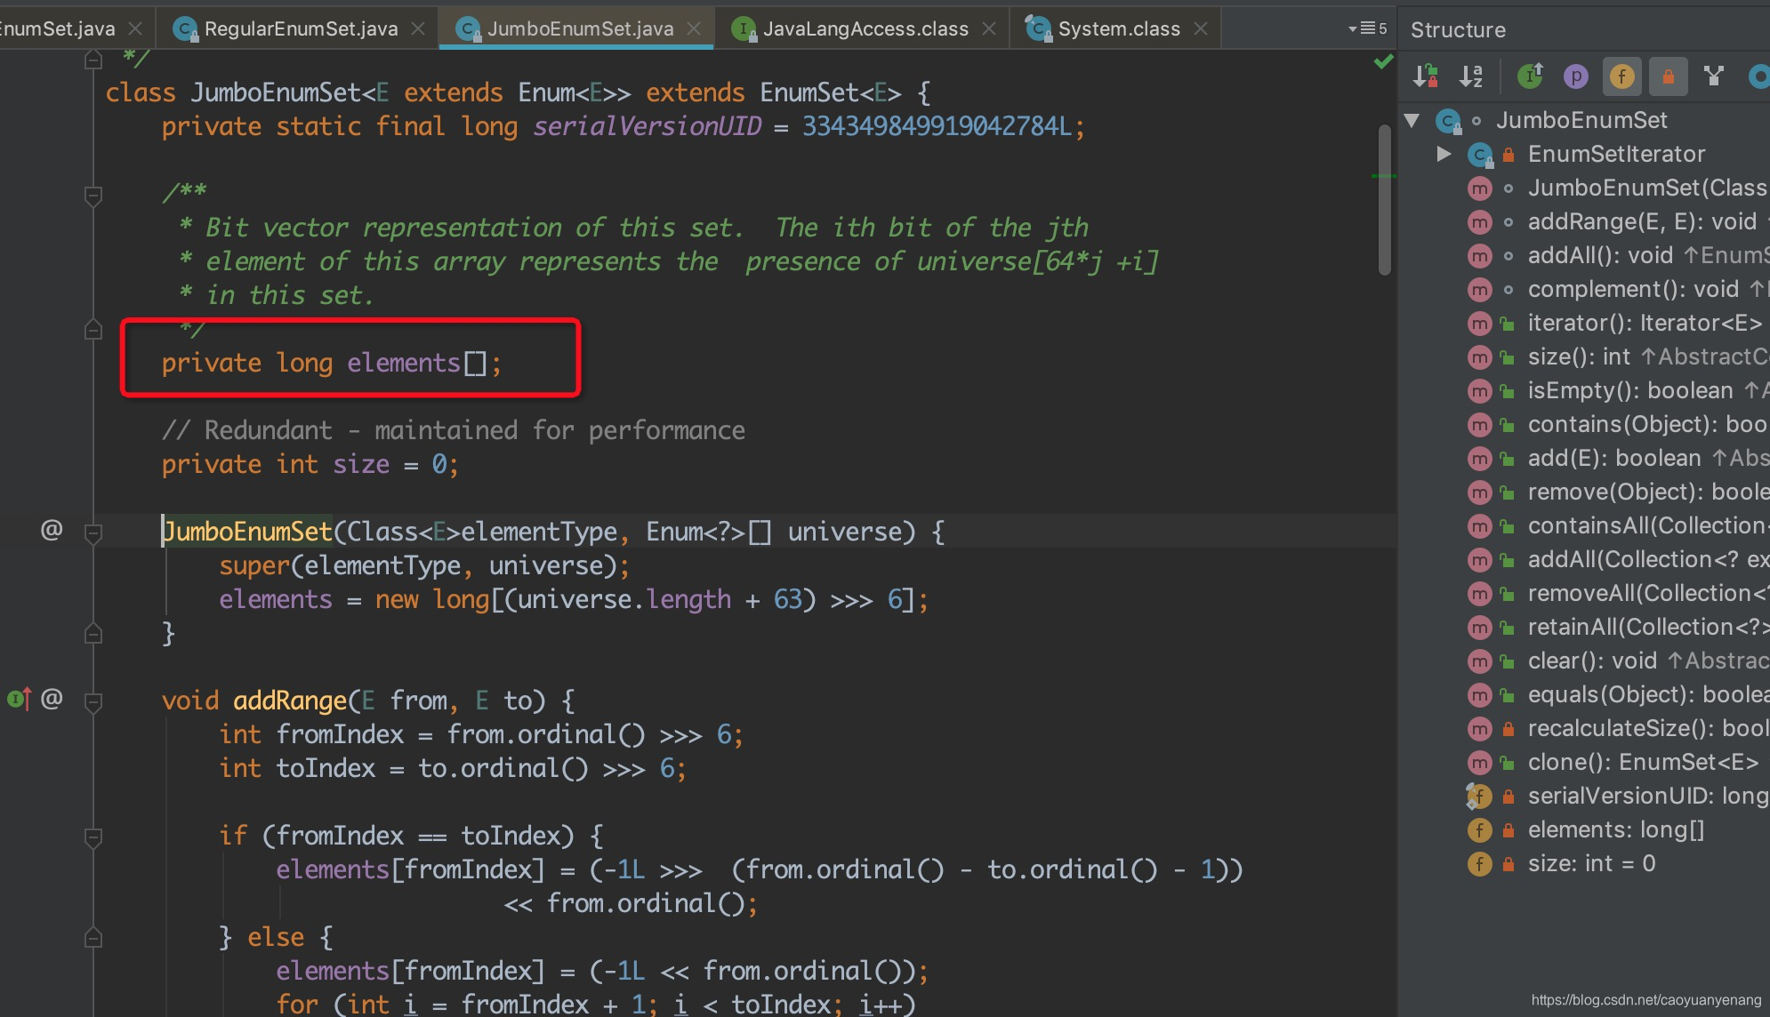Switch to the RegularEnumSet.java tab
This screenshot has height=1017, width=1770.
300,28
